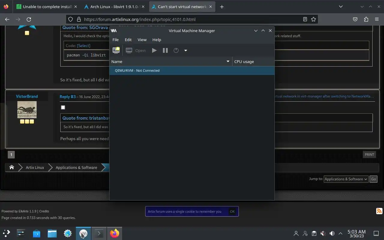Click the clipboard icon in system tray
Viewport: 384px width, 240px height.
tap(314, 233)
